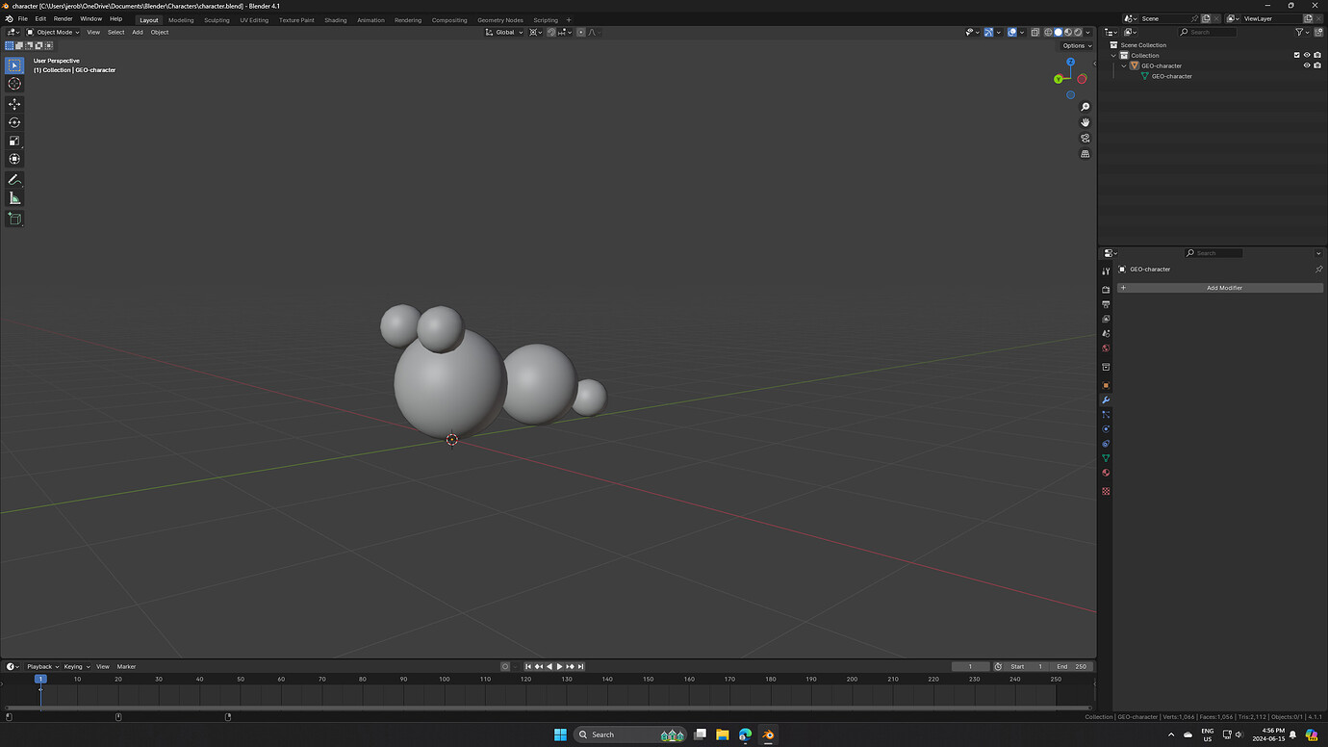Collapse the GEO-character object in outliner
The height and width of the screenshot is (747, 1328).
click(1124, 65)
